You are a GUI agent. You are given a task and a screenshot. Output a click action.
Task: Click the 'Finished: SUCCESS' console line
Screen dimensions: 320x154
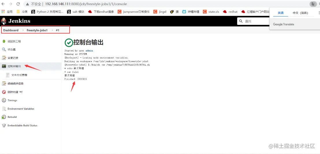coord(75,79)
